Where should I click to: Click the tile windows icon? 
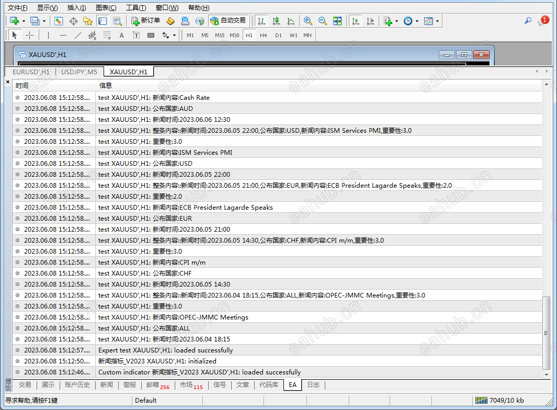coord(337,21)
